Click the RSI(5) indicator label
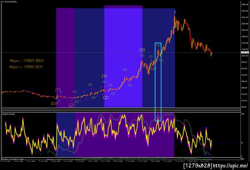250x170 pixels. point(9,114)
